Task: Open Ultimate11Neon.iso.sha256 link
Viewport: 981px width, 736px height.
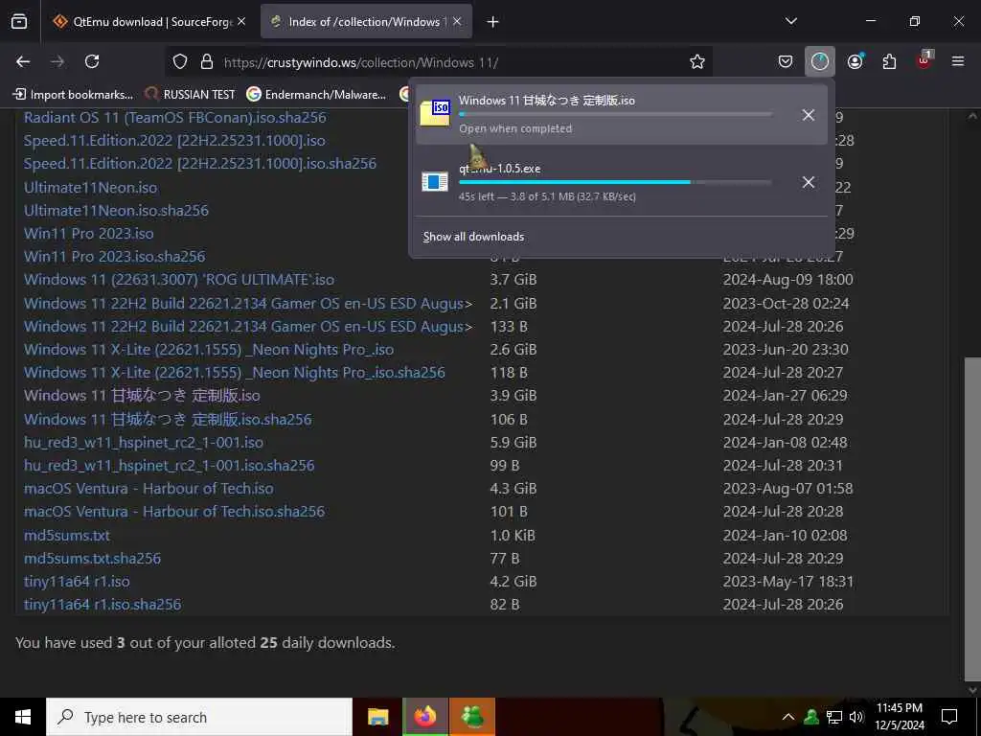Action: 116,210
